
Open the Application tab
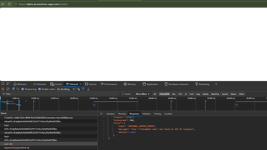click(x=150, y=84)
